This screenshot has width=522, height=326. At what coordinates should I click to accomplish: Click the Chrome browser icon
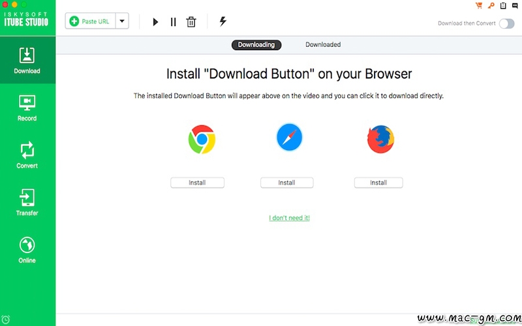[202, 139]
